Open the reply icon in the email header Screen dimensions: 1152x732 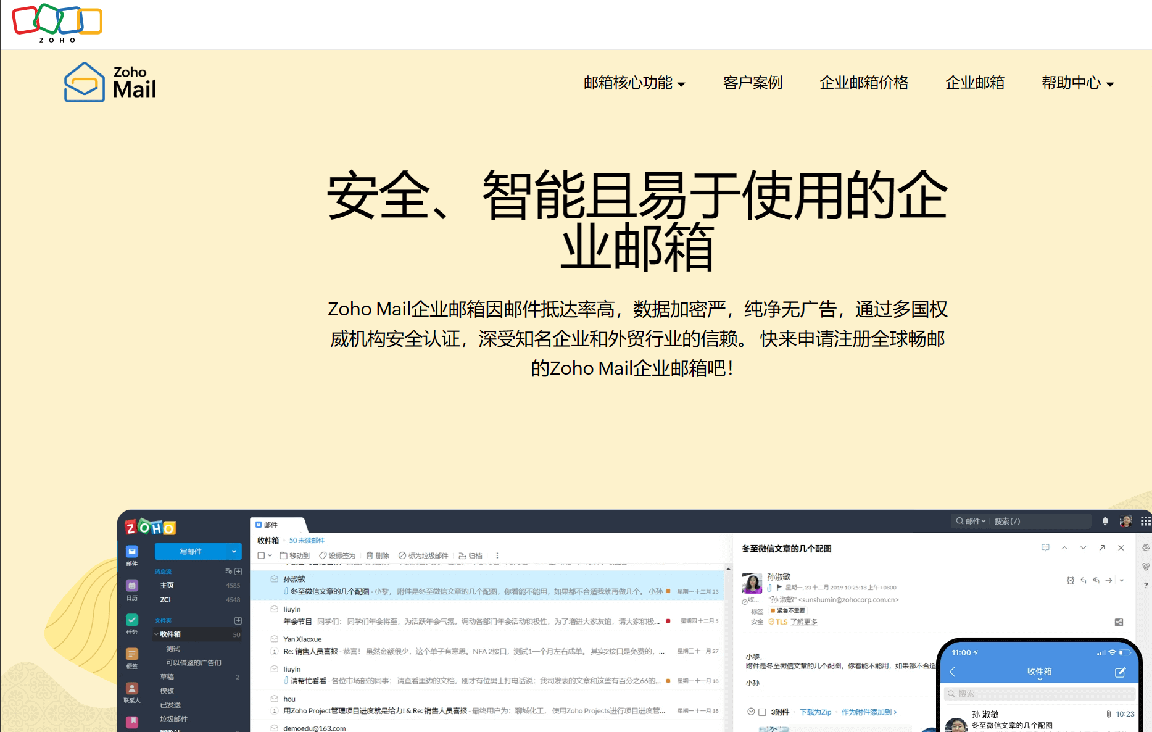pyautogui.click(x=1084, y=580)
